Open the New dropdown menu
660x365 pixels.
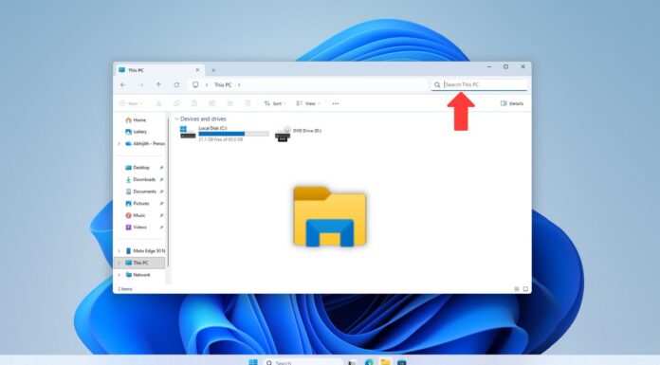click(131, 103)
